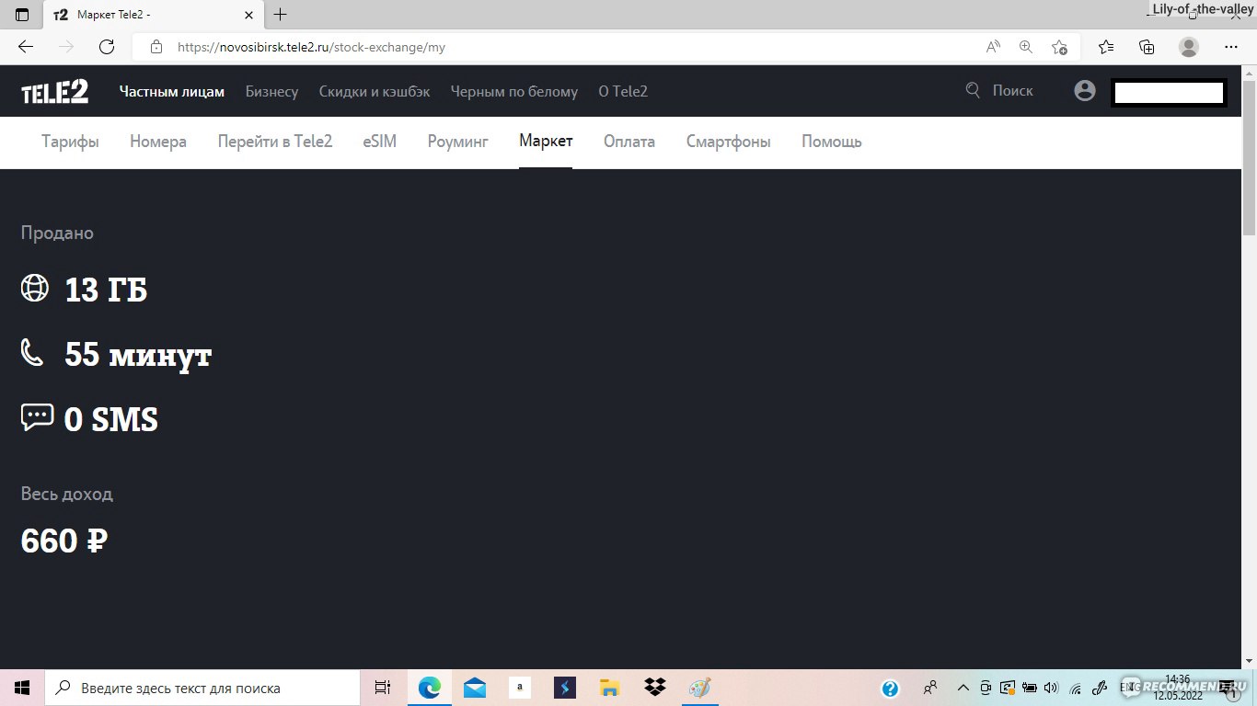Open Amazon from the taskbar

coord(520,688)
